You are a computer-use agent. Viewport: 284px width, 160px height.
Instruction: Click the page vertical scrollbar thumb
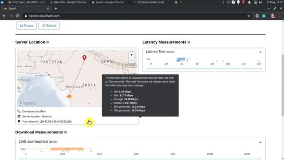[x=283, y=85]
